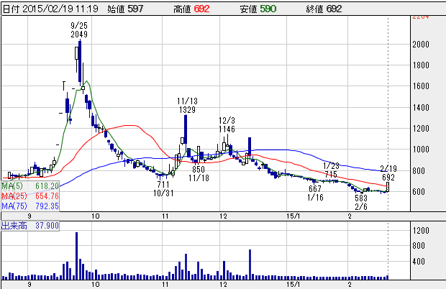
Task: Click the 9/25 peak label showing 2049
Action: [79, 29]
